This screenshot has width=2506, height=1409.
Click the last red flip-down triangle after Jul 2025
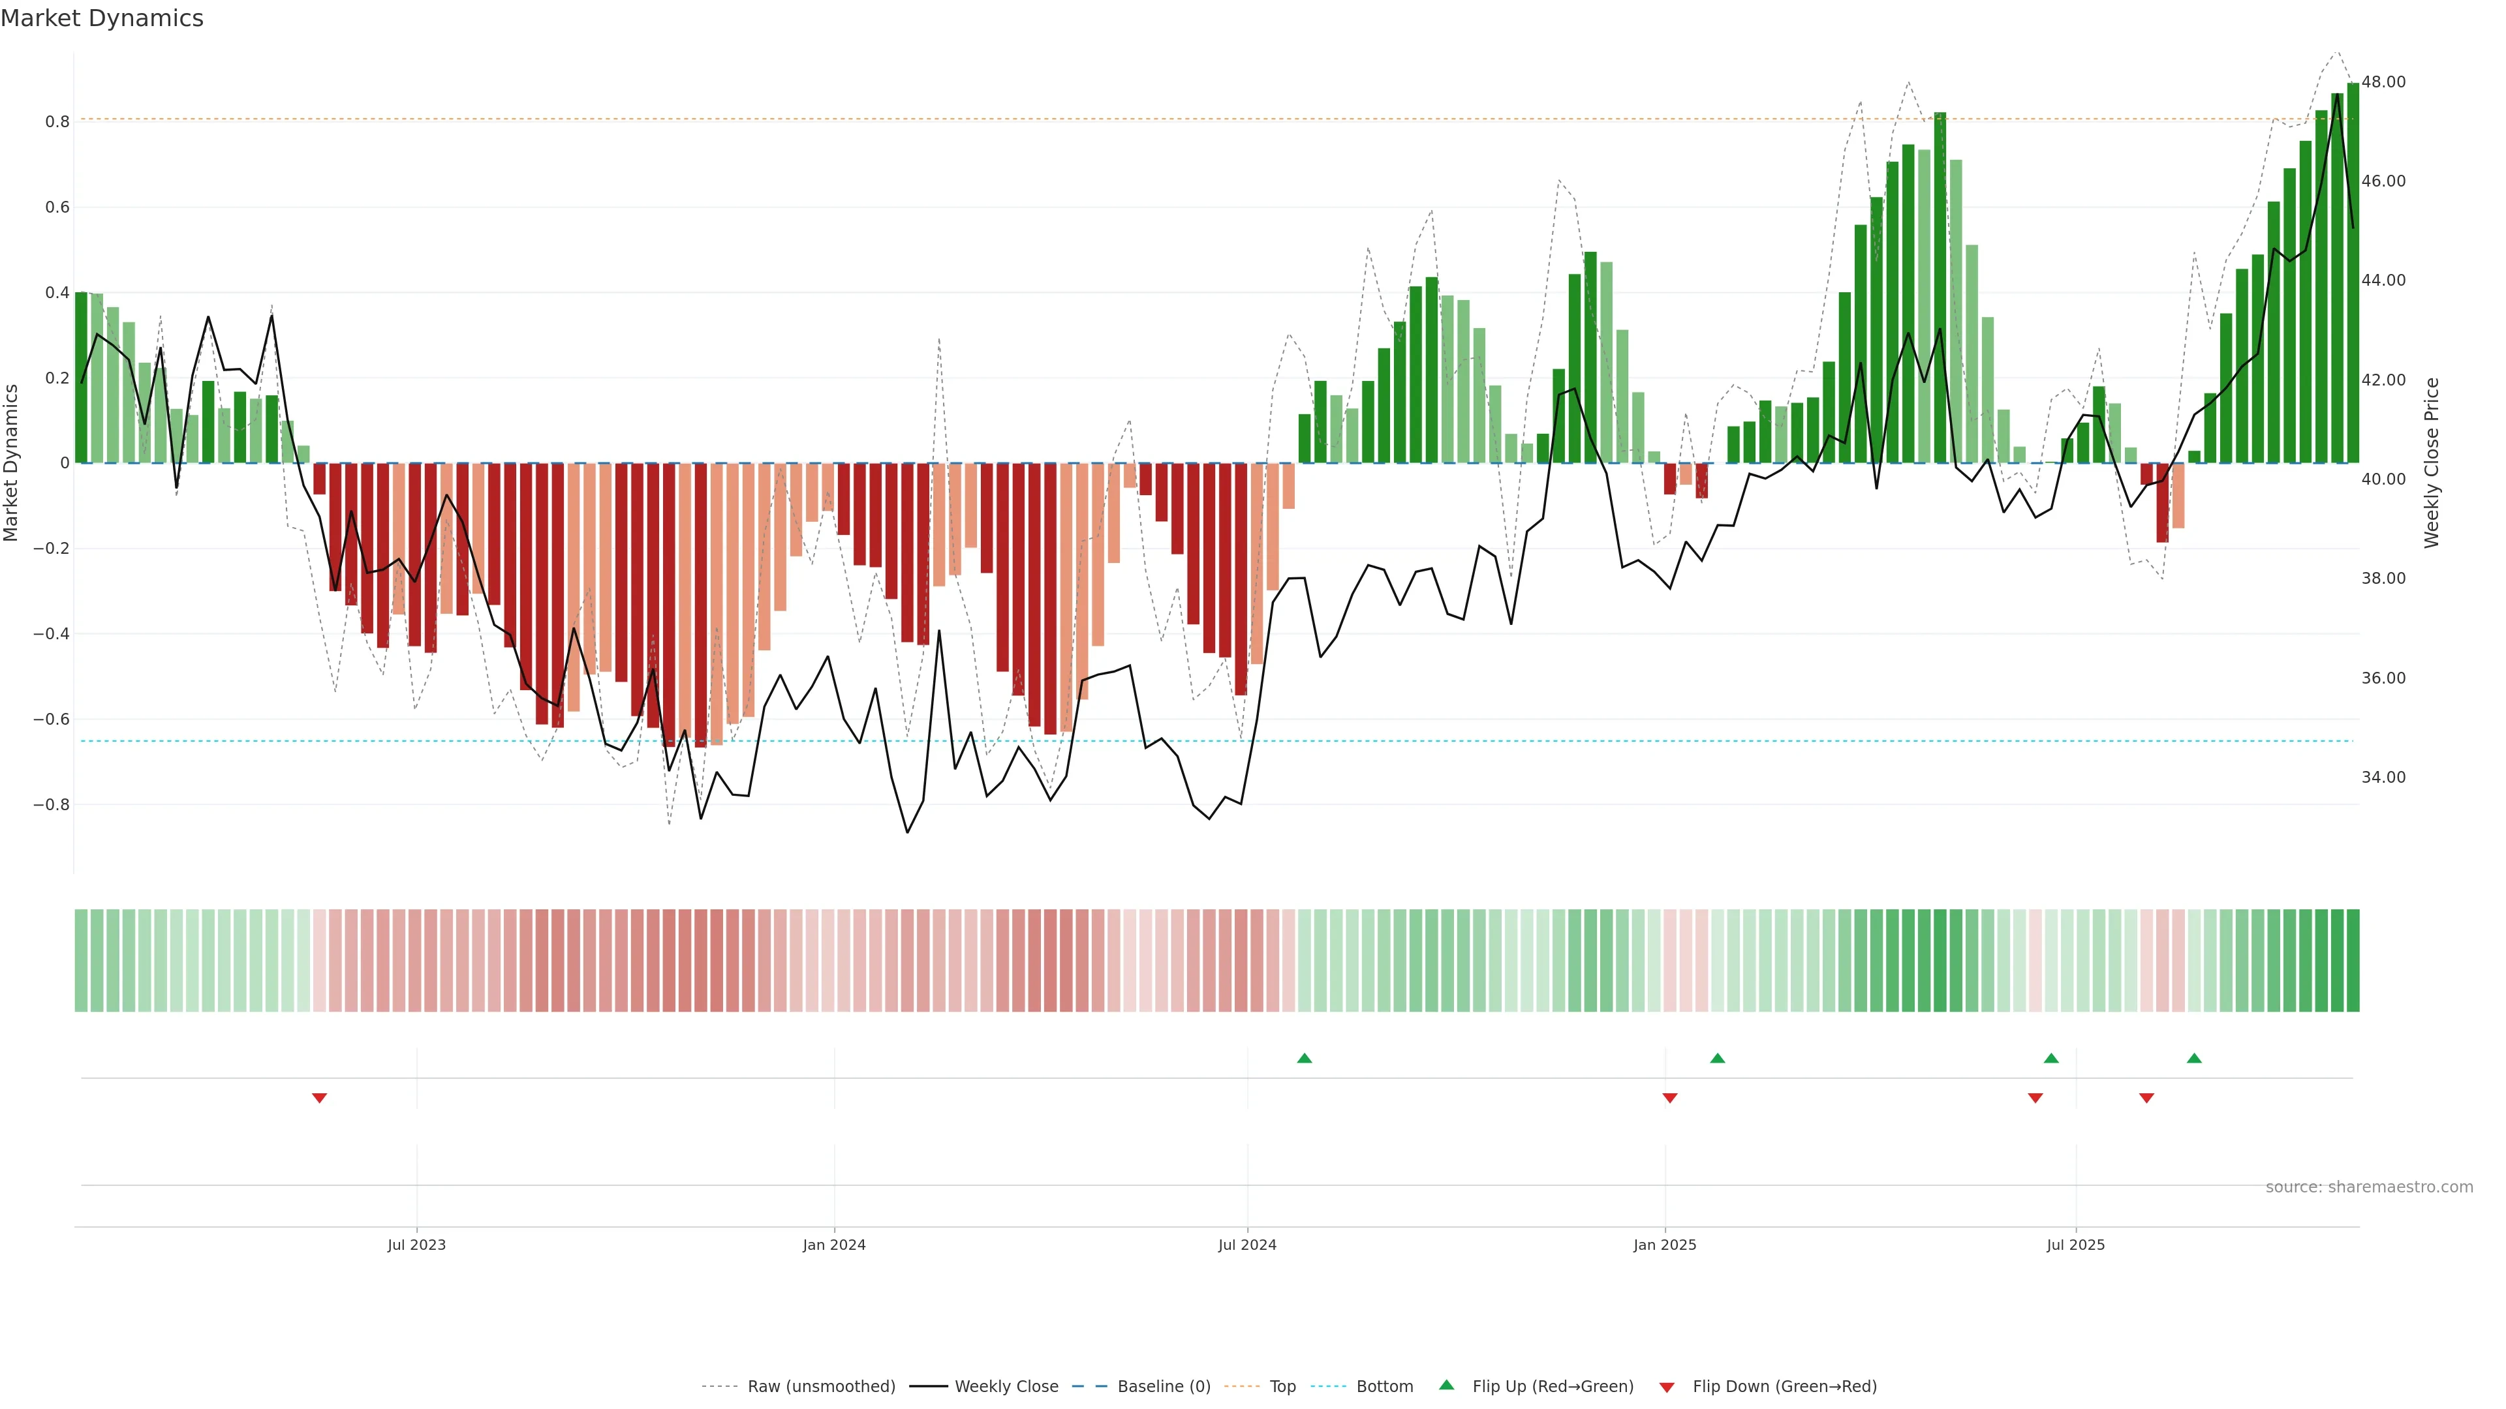[2146, 1098]
